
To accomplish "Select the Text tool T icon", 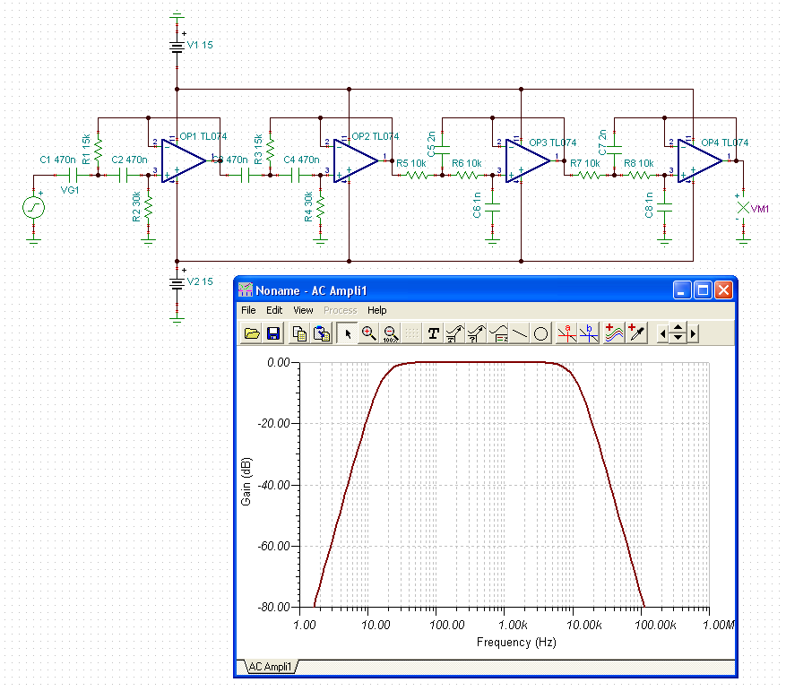I will pyautogui.click(x=434, y=333).
